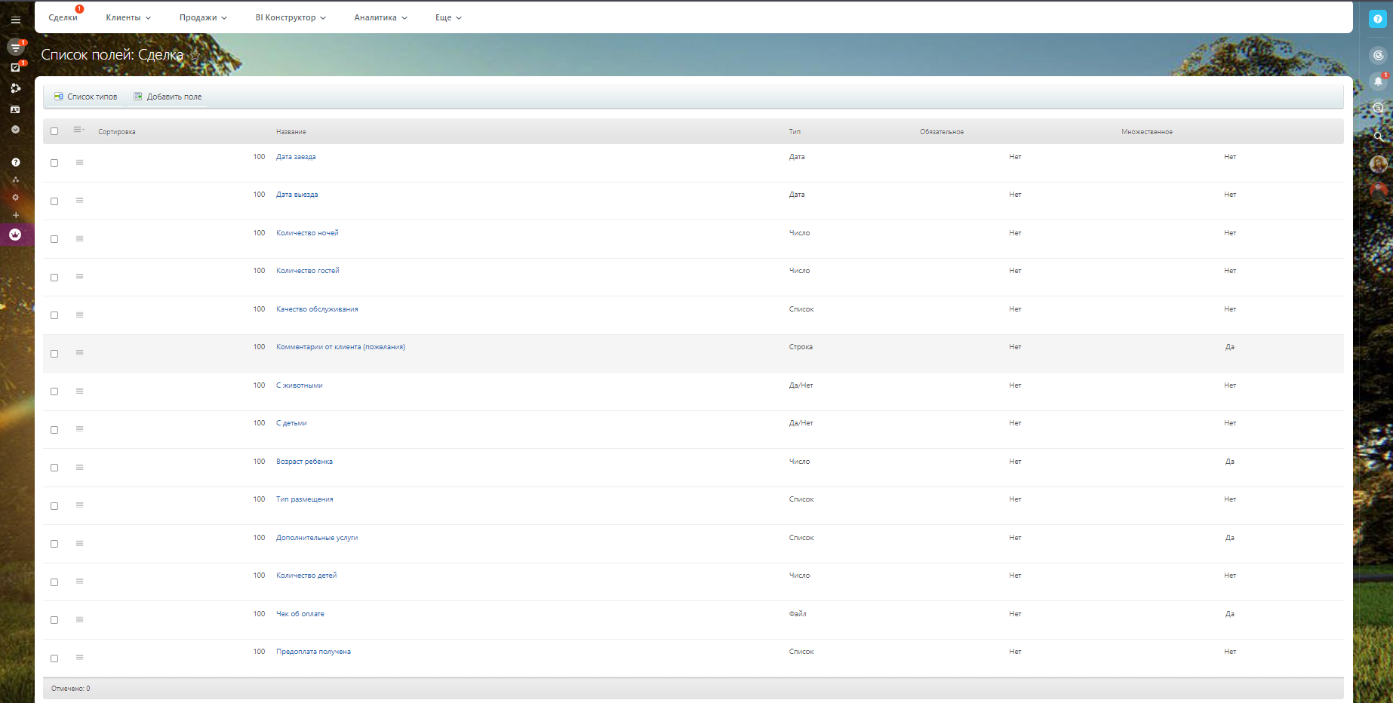
Task: Click the drag handle of Количество ночей row
Action: pyautogui.click(x=79, y=239)
